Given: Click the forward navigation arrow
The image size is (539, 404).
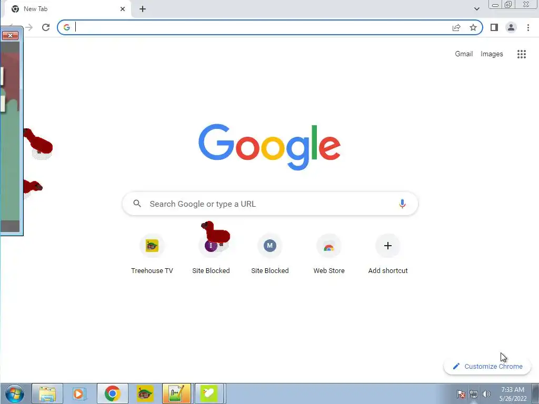Looking at the screenshot, I should pos(29,27).
